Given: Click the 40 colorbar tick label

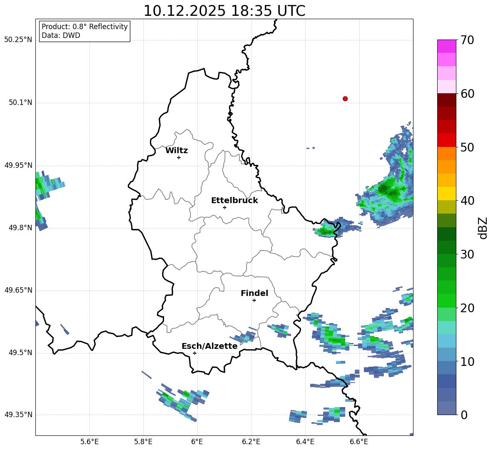Looking at the screenshot, I should [x=467, y=201].
